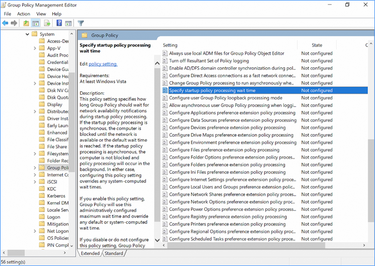Open the View menu
Viewport: 375px width, 266px height.
pyautogui.click(x=41, y=14)
